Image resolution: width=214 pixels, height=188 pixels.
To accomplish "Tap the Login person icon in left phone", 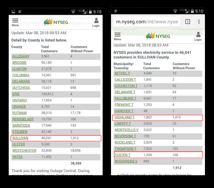I will click(96, 20).
